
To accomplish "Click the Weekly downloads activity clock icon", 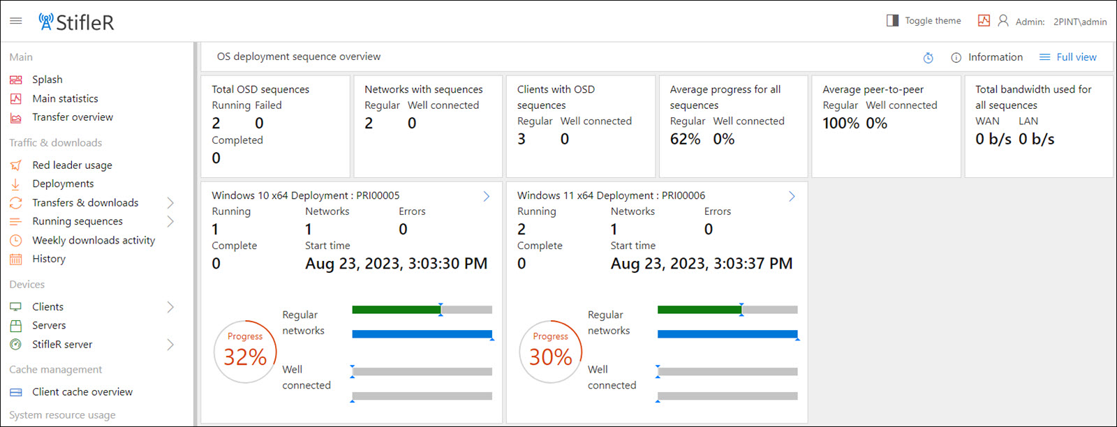I will point(16,240).
